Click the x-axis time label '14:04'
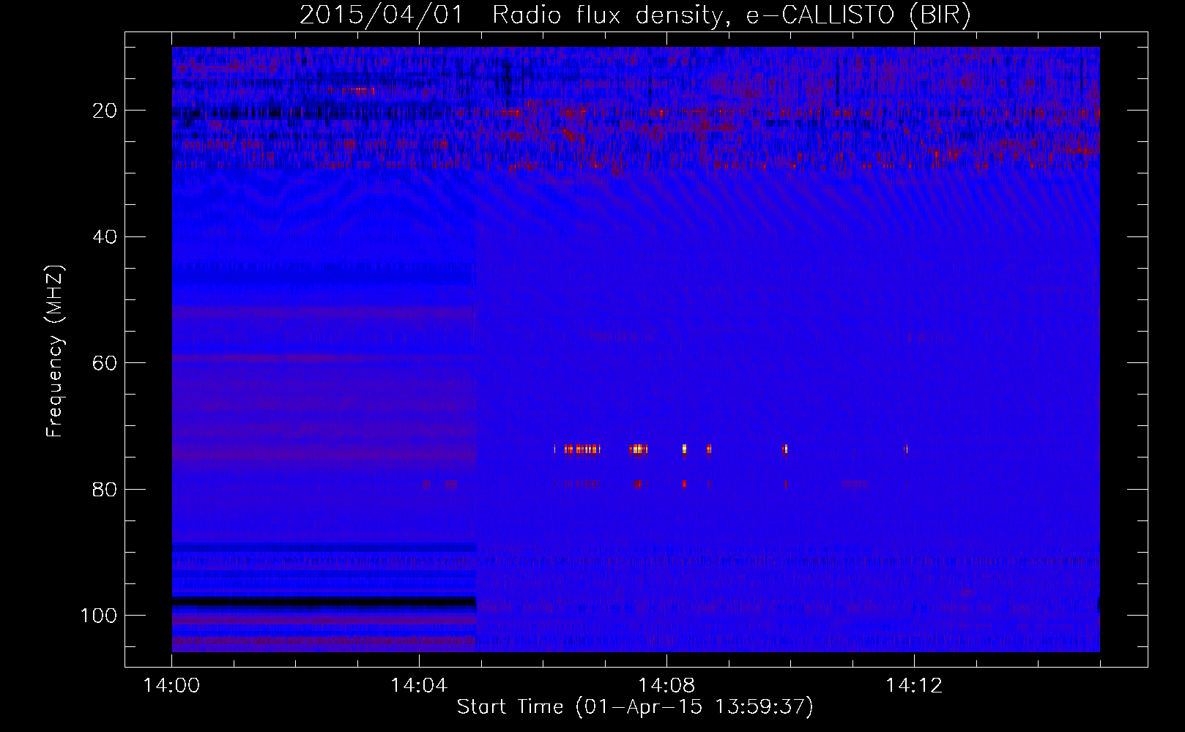The image size is (1185, 732). coord(419,686)
